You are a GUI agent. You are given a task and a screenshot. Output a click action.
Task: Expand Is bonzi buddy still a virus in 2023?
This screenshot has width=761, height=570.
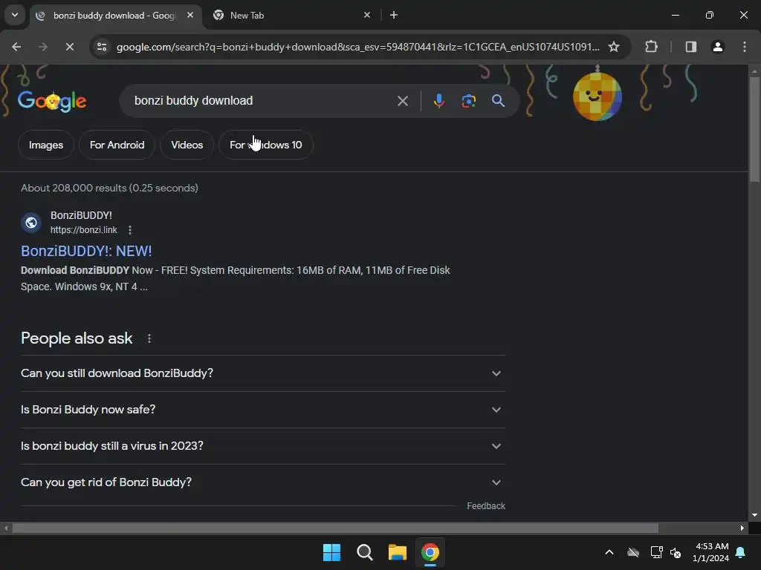[x=262, y=446]
